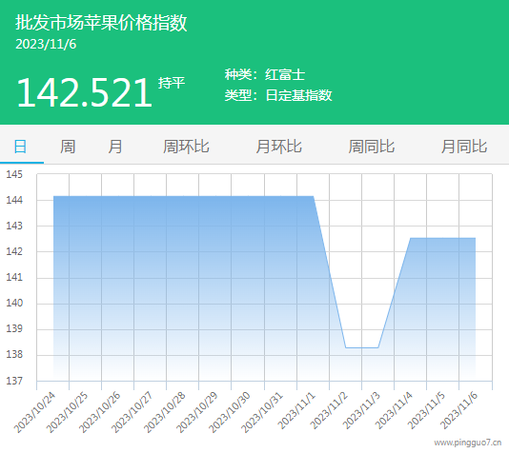
Task: Click the 批发市场苹果价格指数 title
Action: click(x=101, y=23)
